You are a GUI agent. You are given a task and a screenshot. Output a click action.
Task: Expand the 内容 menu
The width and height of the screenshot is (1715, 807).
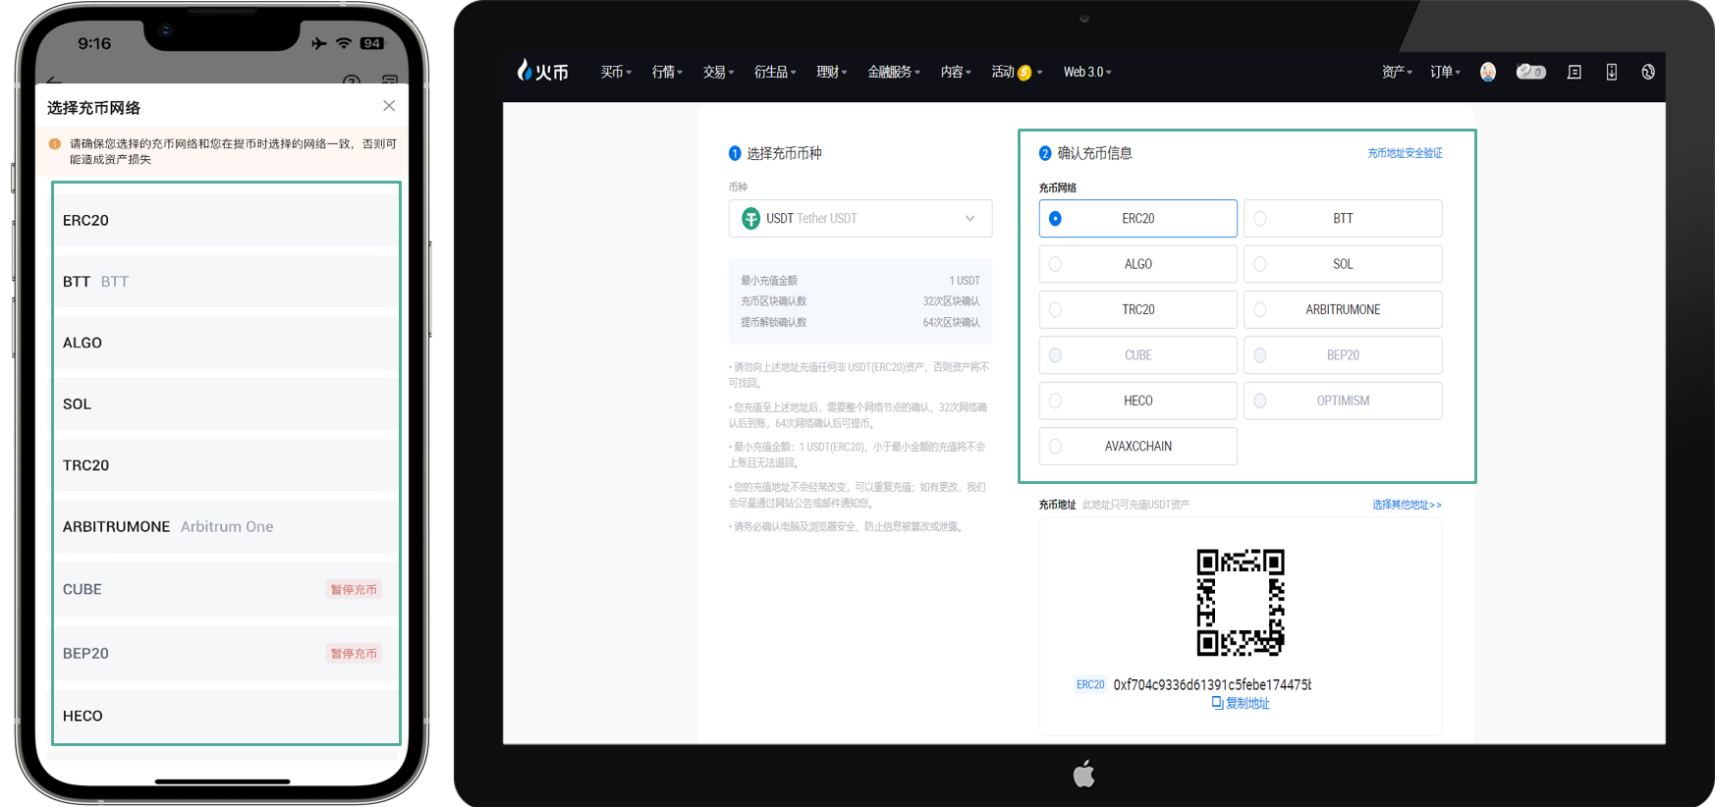[x=956, y=72]
